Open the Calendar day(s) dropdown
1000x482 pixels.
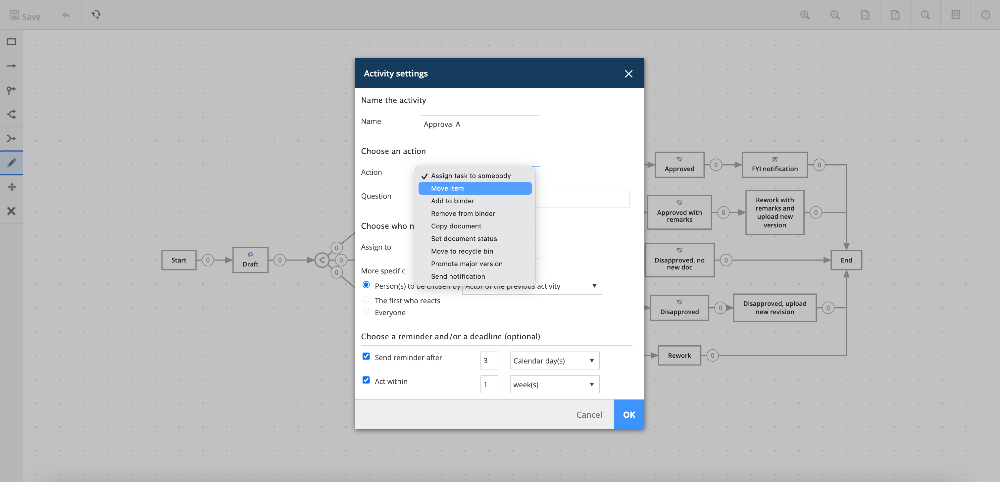554,361
